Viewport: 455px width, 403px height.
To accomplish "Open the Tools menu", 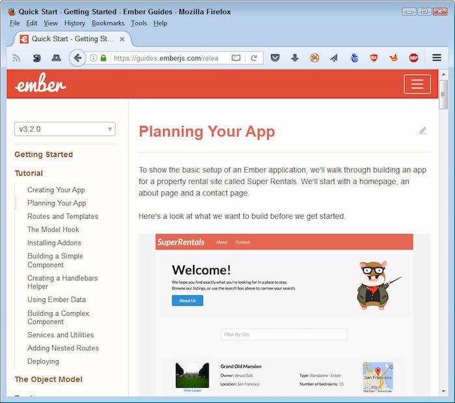I will (138, 23).
